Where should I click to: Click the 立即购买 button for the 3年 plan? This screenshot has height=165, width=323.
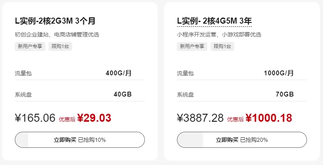227,140
